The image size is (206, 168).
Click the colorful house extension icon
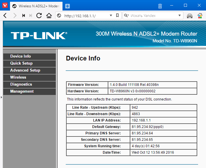(200, 16)
